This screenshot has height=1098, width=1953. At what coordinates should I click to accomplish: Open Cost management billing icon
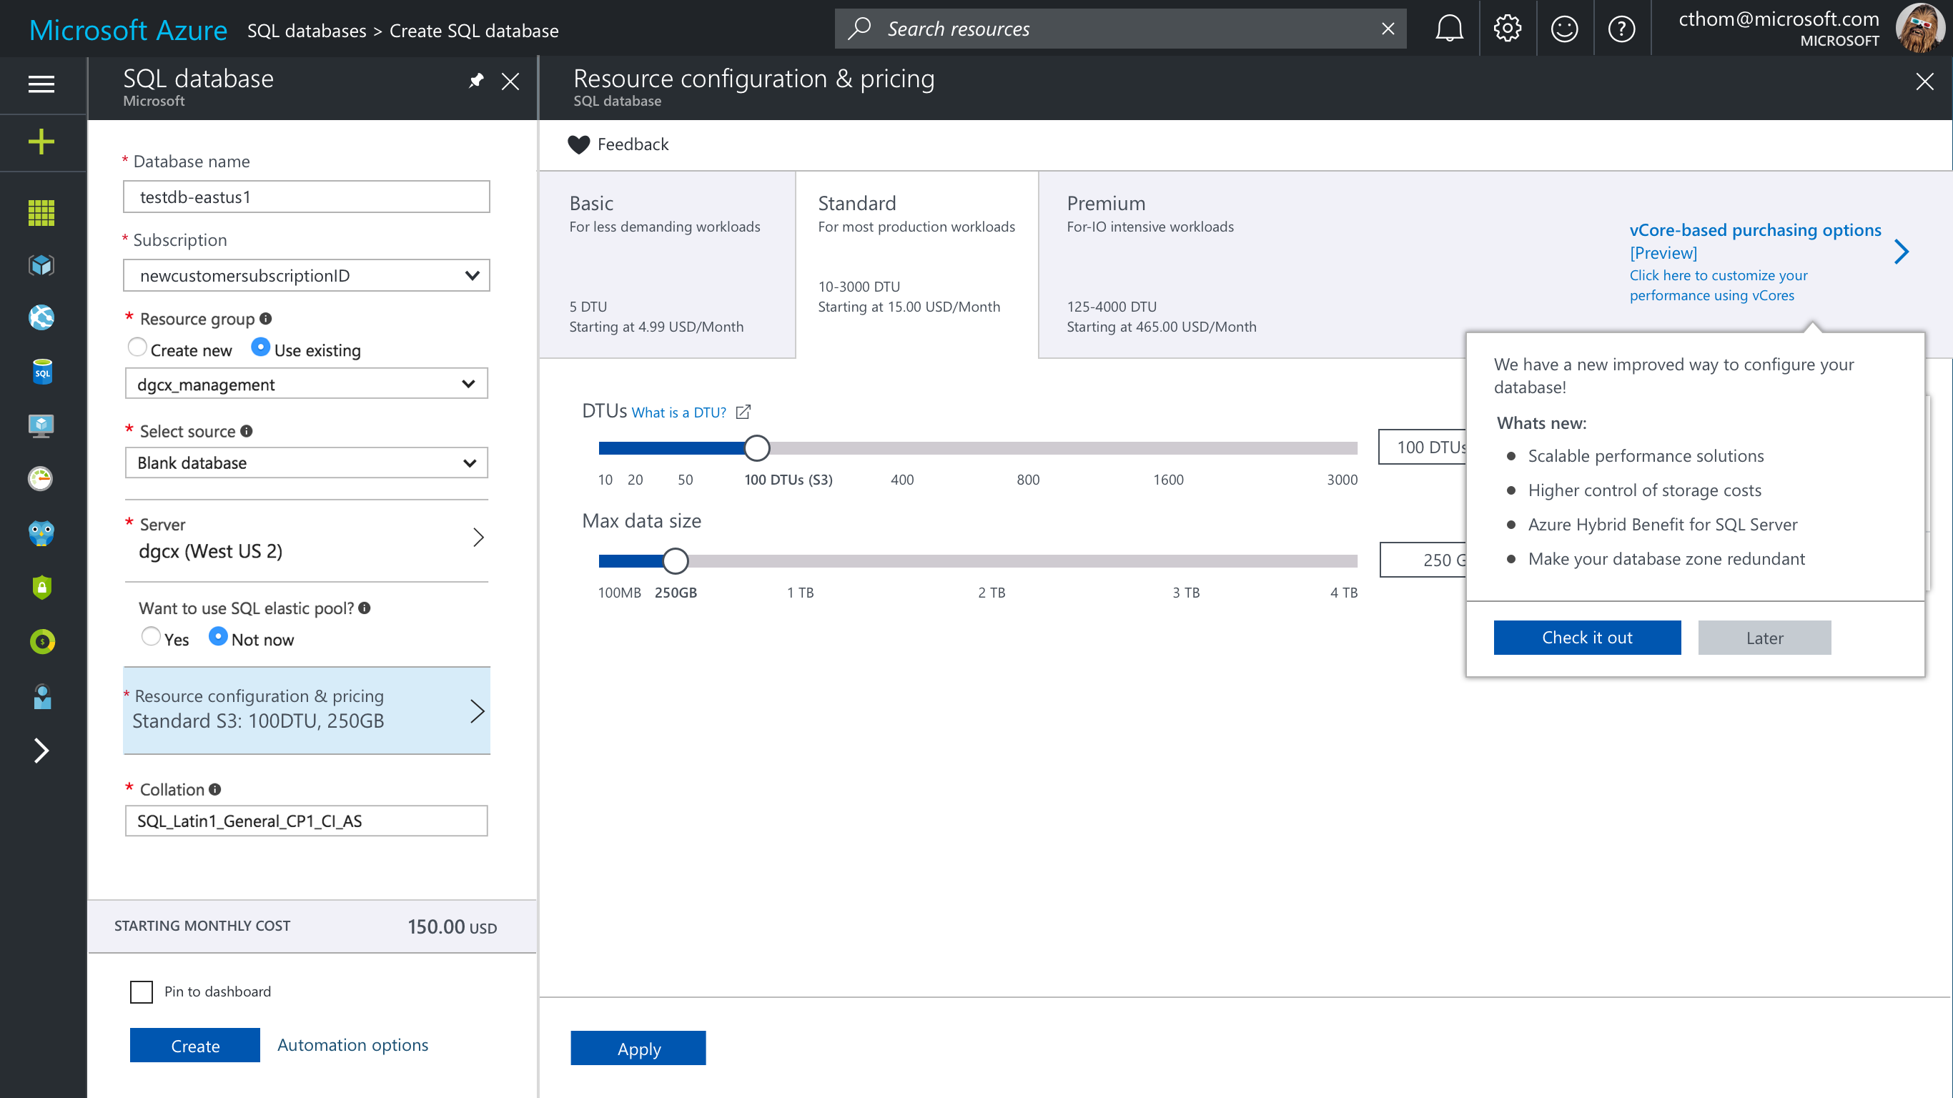click(42, 641)
